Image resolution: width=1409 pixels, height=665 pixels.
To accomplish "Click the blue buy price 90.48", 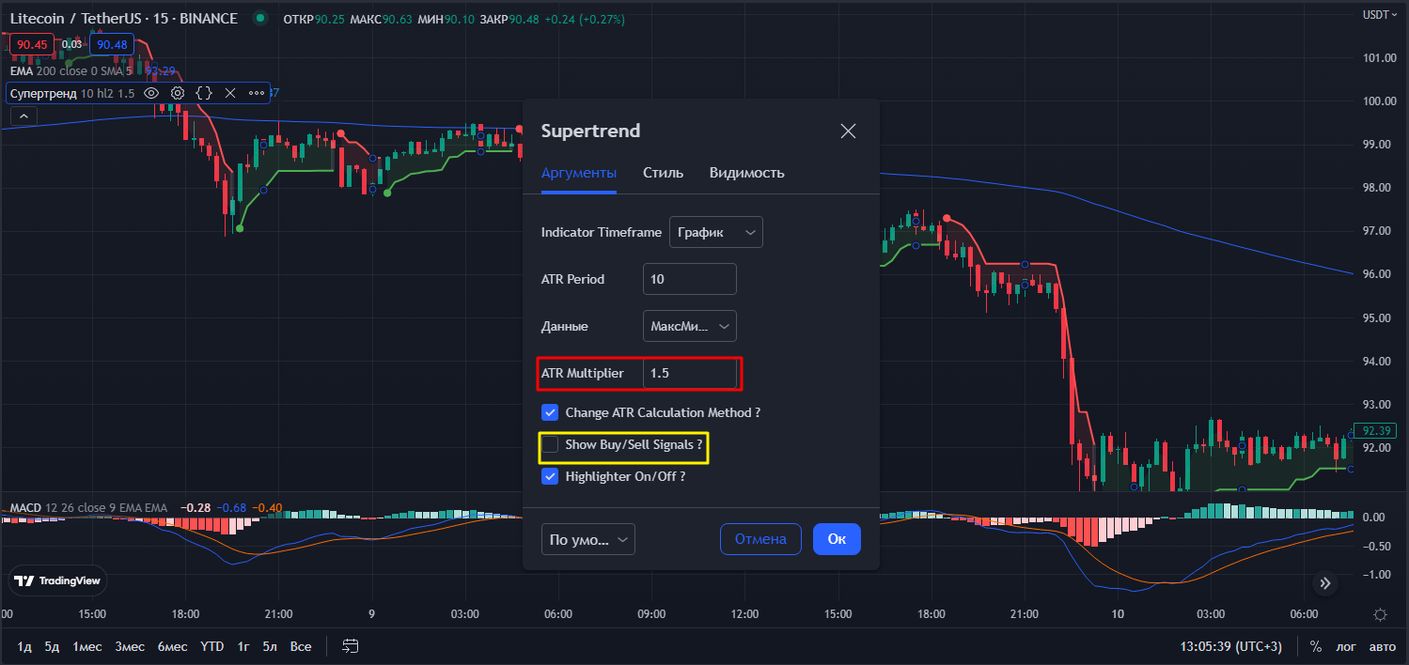I will pyautogui.click(x=112, y=44).
